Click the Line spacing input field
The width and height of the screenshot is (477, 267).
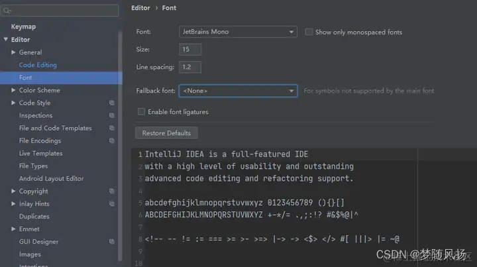tap(190, 67)
